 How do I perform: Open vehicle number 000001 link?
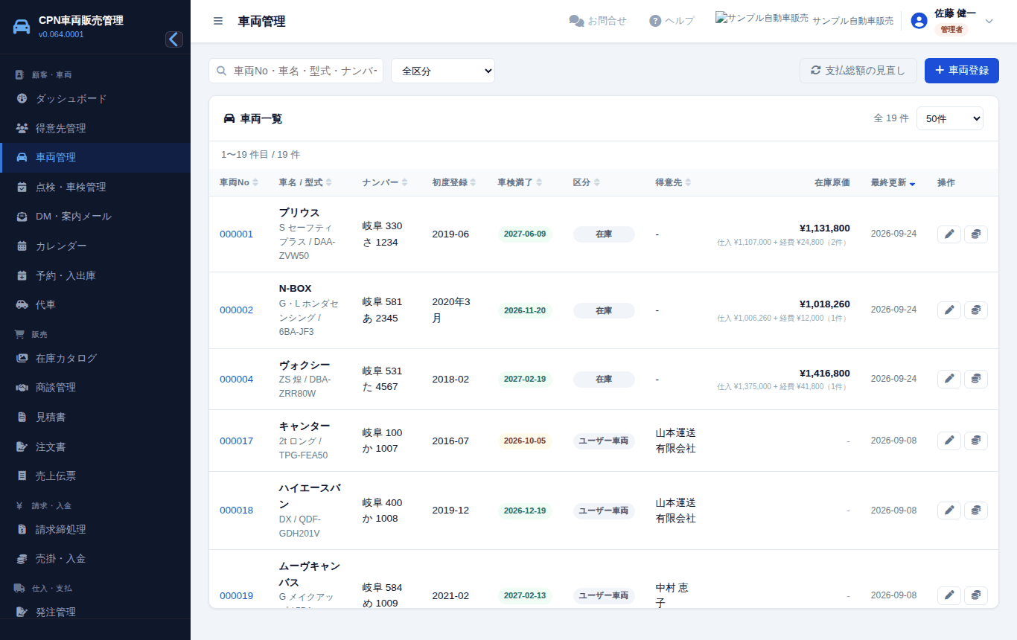tap(236, 234)
